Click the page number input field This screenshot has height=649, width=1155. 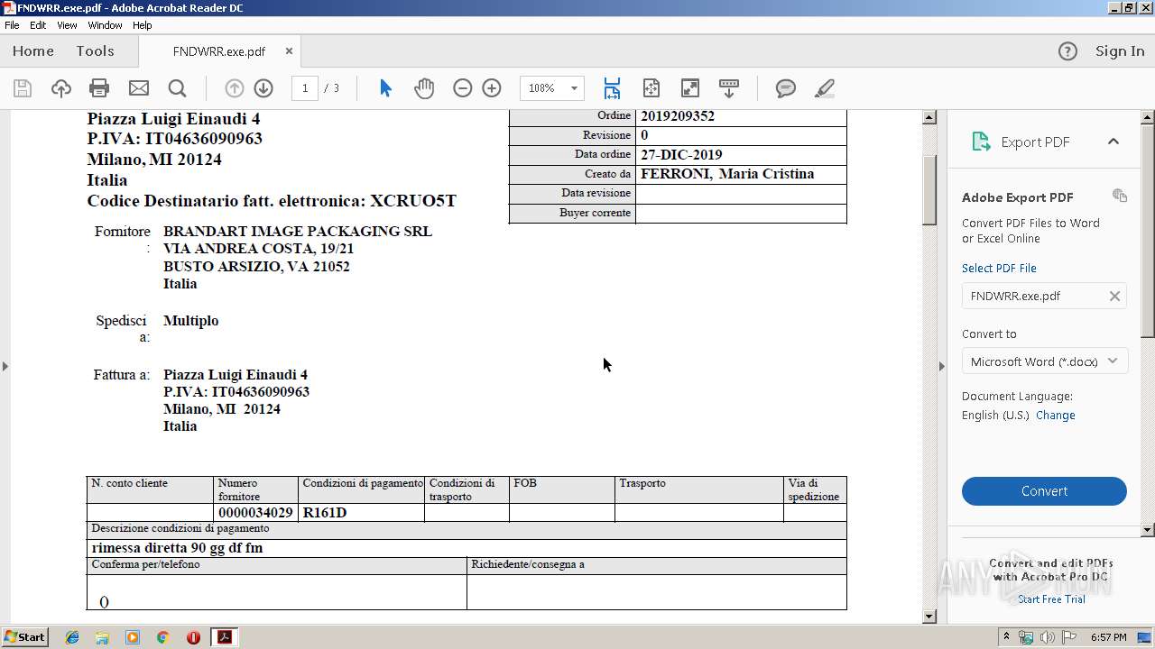(x=305, y=88)
